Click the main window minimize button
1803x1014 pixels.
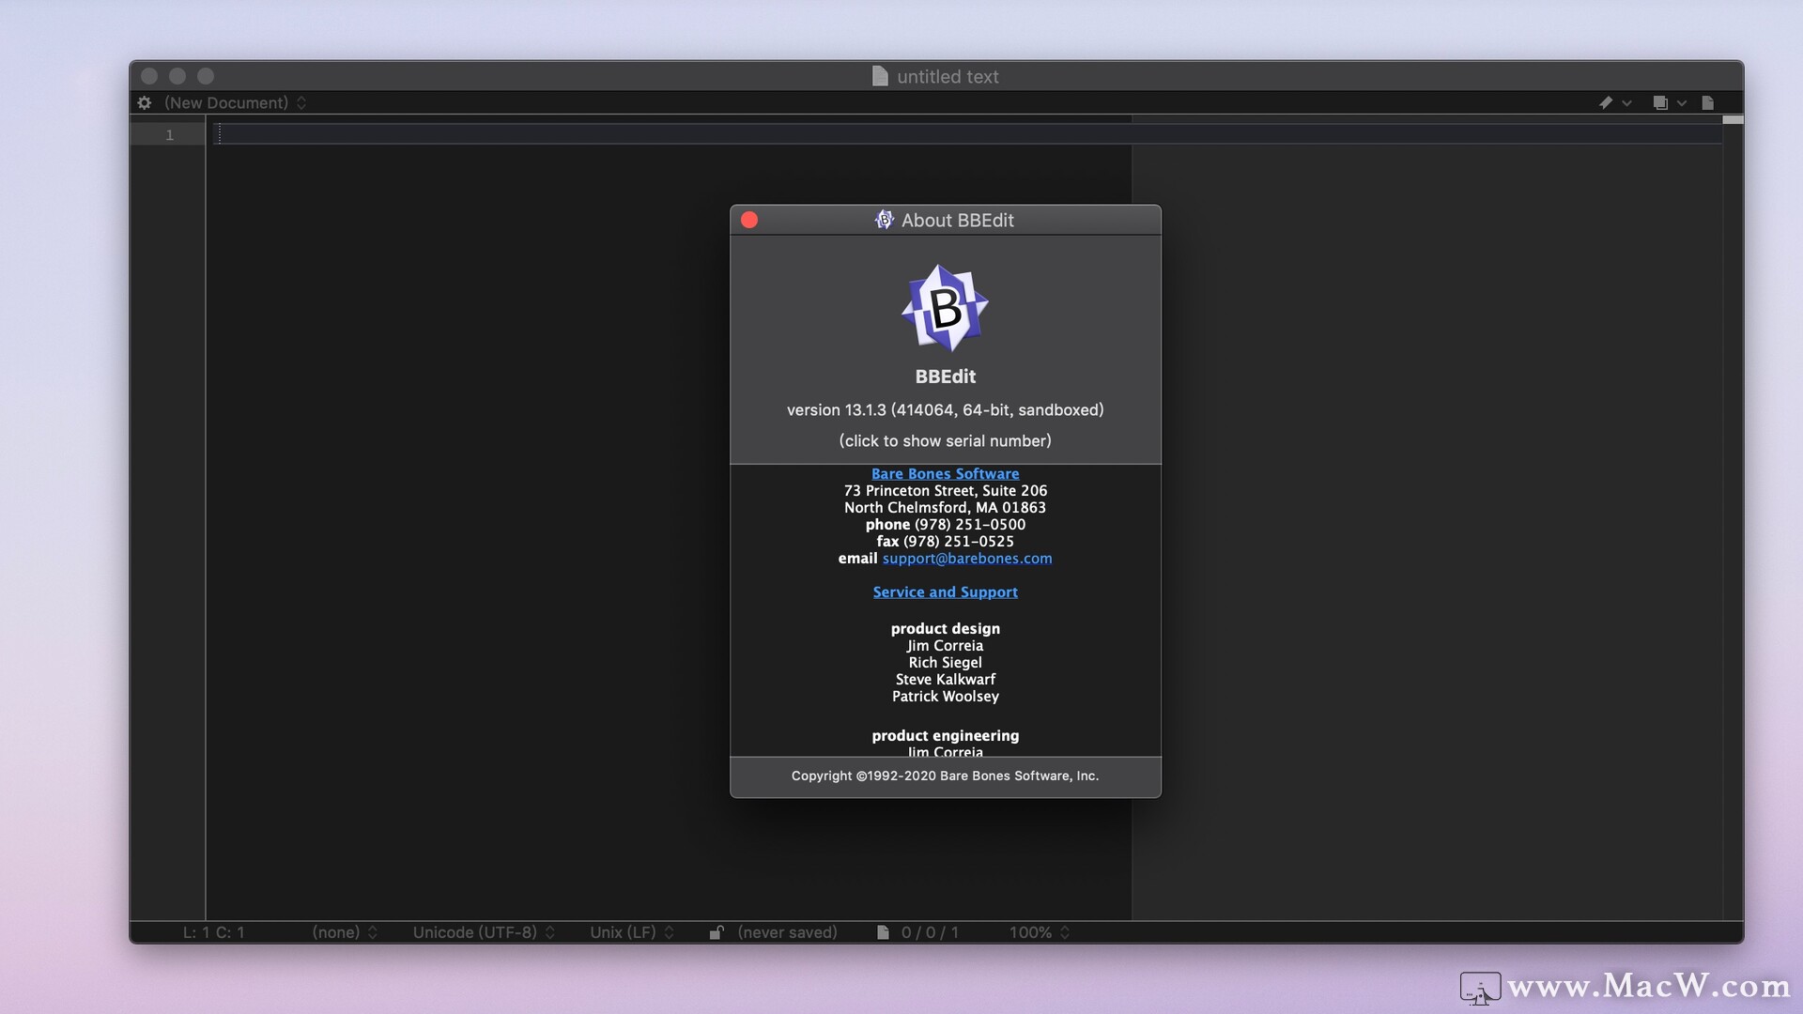[177, 76]
